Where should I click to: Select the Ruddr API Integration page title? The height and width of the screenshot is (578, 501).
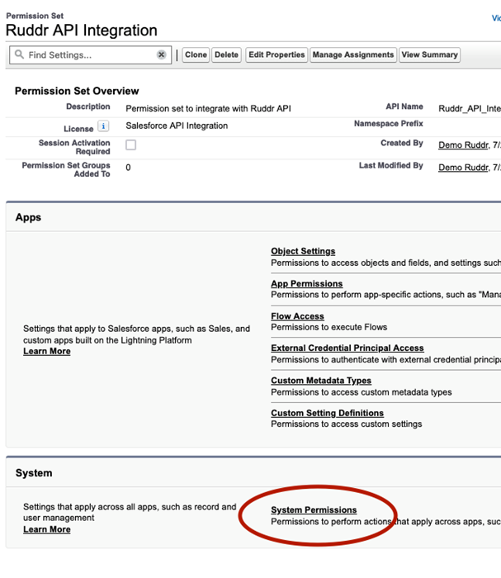(82, 31)
